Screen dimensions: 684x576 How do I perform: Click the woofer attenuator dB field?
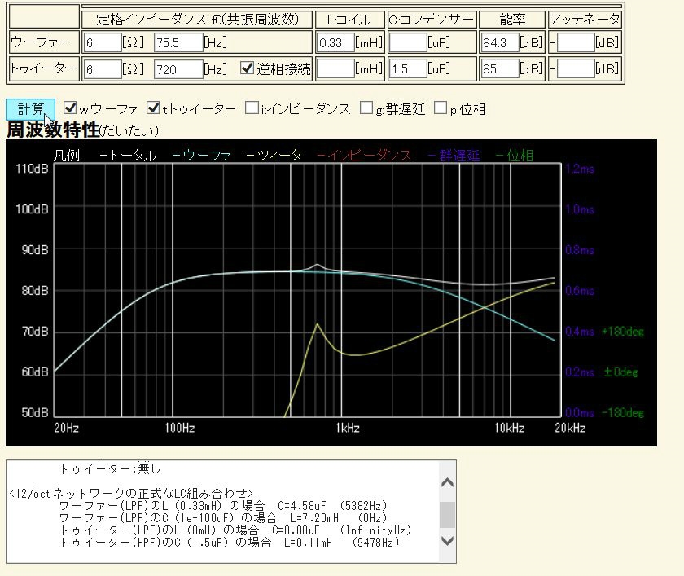tap(576, 42)
